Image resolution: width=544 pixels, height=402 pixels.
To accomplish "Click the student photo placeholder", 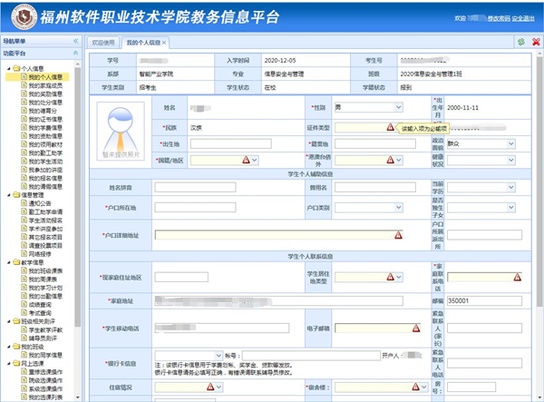I will click(x=126, y=132).
